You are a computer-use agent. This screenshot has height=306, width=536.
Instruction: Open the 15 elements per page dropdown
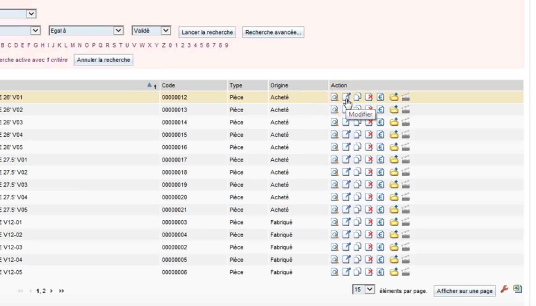click(x=364, y=290)
